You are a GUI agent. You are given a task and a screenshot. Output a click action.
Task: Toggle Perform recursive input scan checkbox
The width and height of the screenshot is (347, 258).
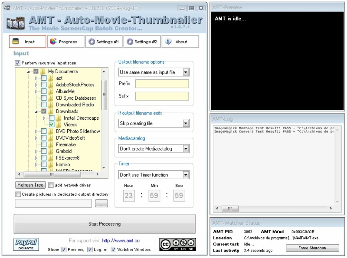[18, 63]
